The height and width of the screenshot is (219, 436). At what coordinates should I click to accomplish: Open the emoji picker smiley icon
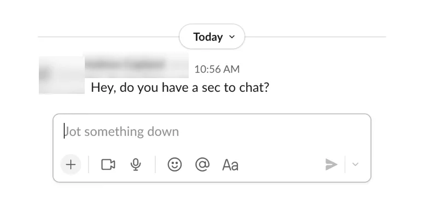175,164
